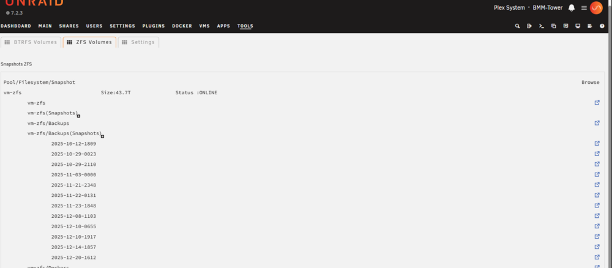Open the USERS menu
Screen dimensions: 612x268
(x=94, y=26)
